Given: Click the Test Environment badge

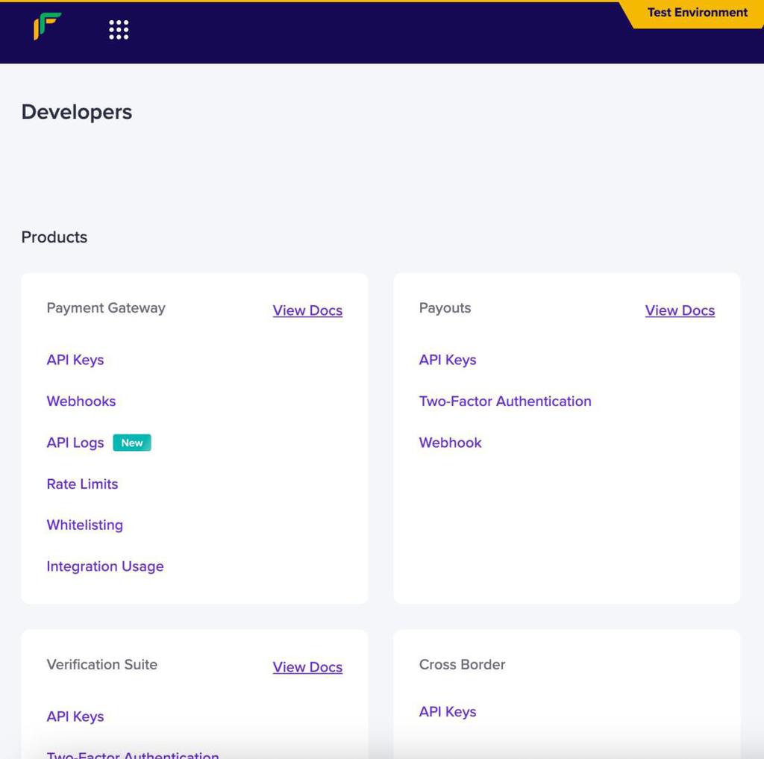Looking at the screenshot, I should [696, 13].
